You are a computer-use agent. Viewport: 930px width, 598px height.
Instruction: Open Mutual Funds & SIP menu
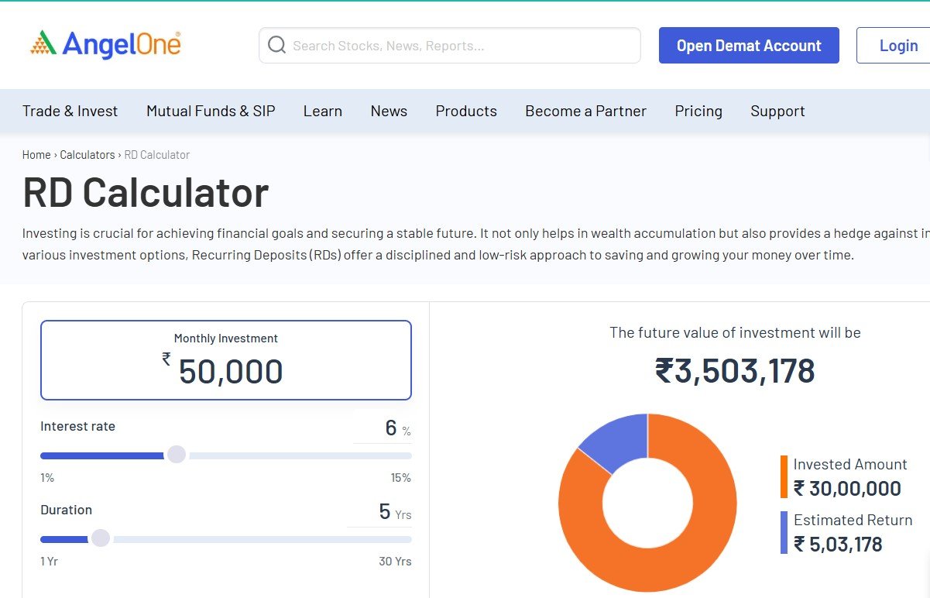tap(211, 111)
